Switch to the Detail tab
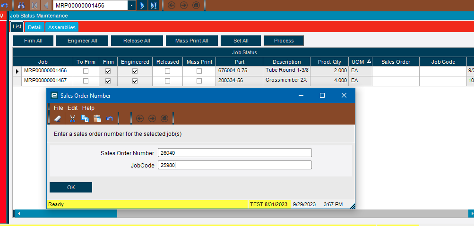 [35, 27]
